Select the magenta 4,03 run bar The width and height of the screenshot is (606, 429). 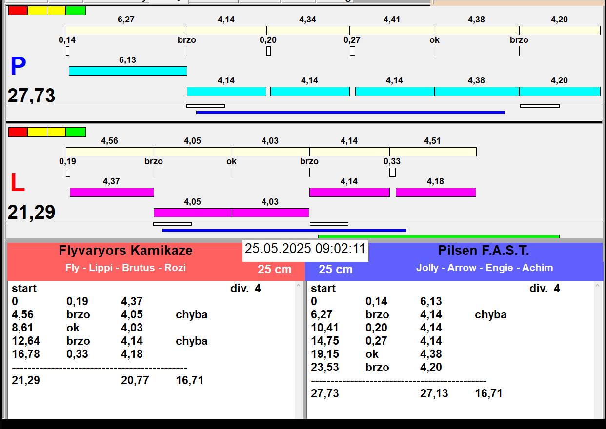[x=270, y=213]
